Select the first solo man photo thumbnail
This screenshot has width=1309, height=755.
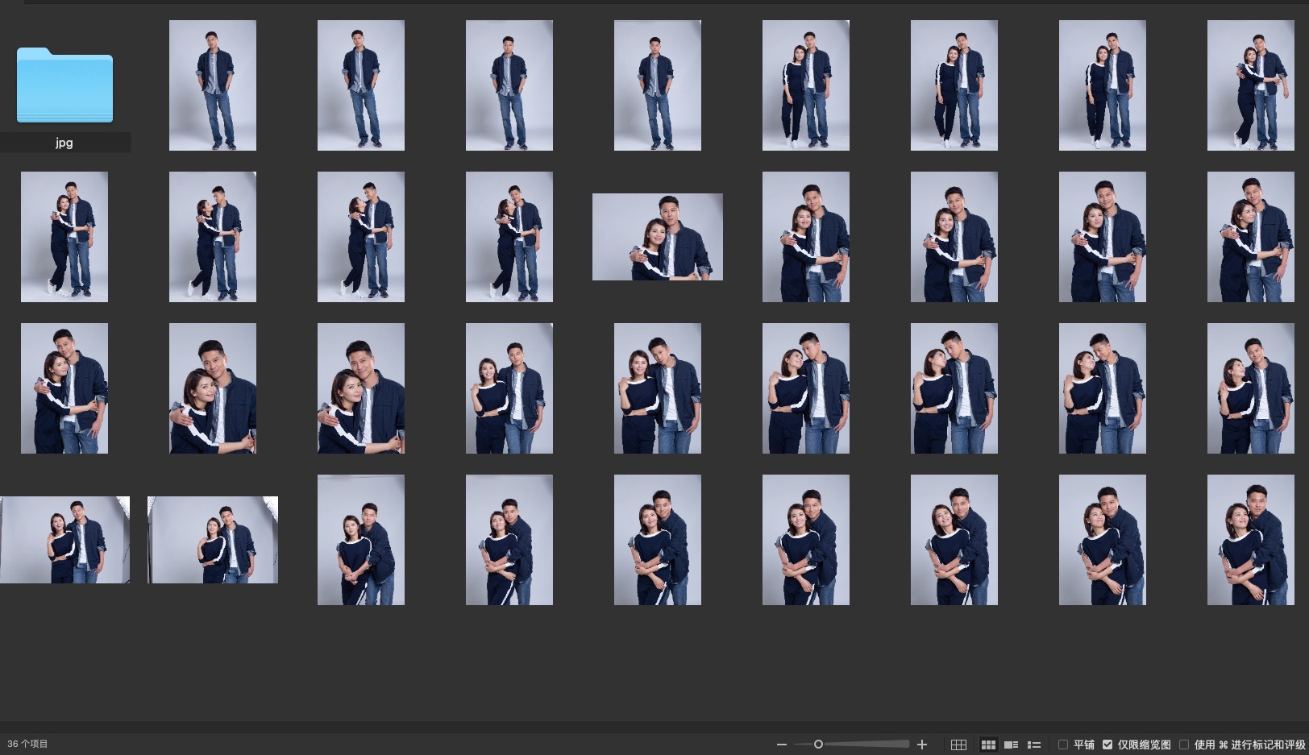(x=213, y=85)
